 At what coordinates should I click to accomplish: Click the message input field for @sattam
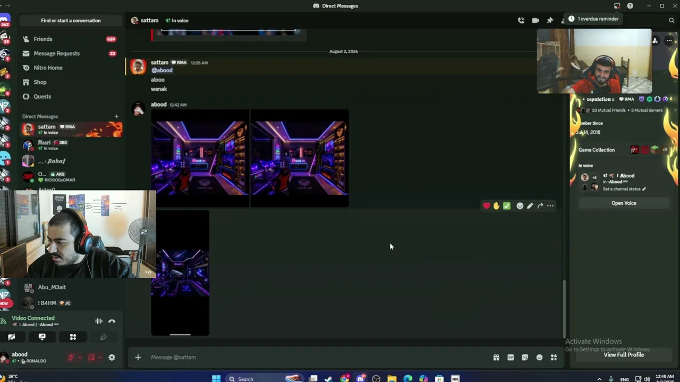pos(319,357)
